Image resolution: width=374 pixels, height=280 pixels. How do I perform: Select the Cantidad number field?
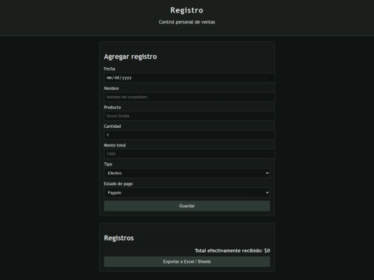[189, 135]
